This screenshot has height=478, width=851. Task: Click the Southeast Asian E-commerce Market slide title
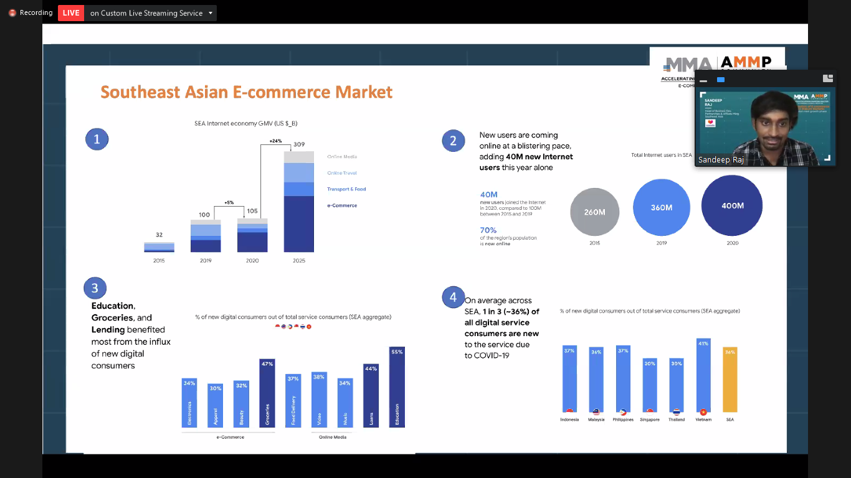coord(247,91)
